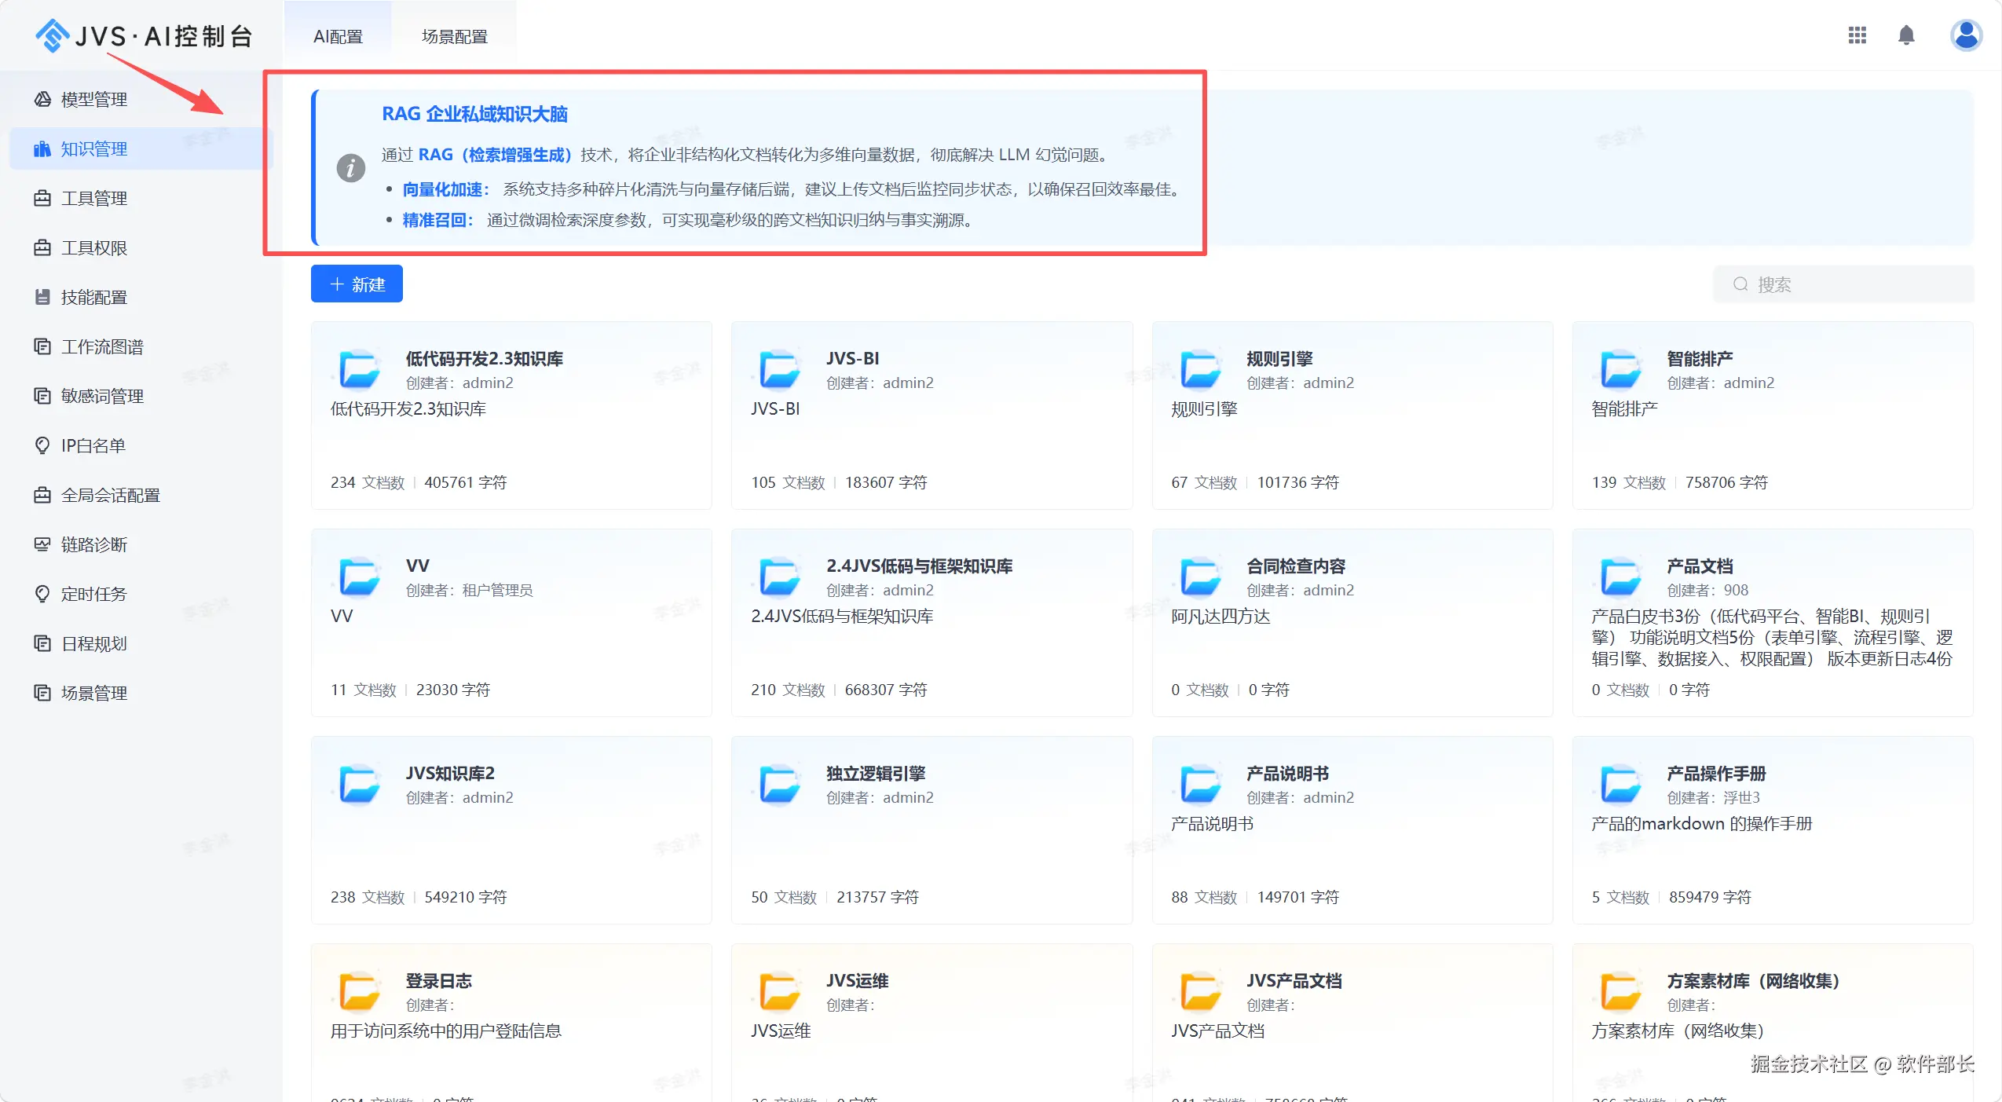
Task: Click the 日程规划 sidebar icon
Action: pyautogui.click(x=42, y=644)
